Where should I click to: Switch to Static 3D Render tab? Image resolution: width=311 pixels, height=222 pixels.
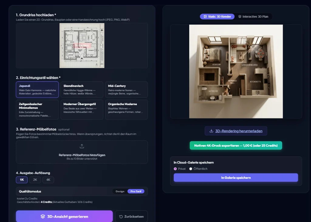coord(217,17)
